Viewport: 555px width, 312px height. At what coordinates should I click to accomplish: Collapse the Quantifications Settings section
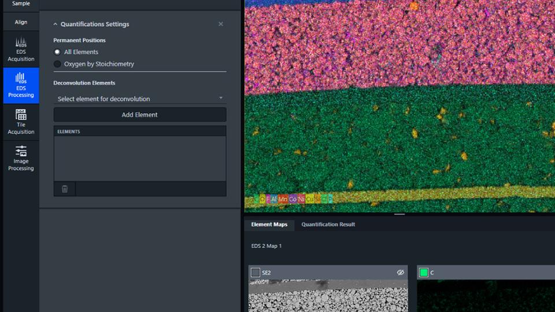[55, 24]
